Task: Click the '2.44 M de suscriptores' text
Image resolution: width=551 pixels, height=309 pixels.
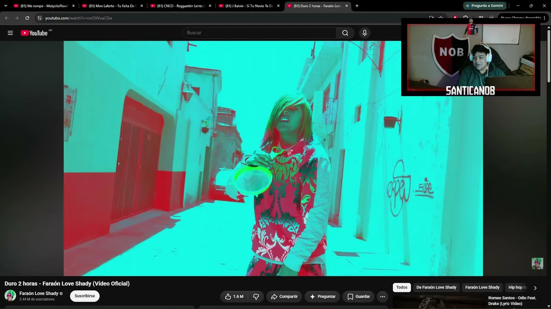Action: click(37, 300)
